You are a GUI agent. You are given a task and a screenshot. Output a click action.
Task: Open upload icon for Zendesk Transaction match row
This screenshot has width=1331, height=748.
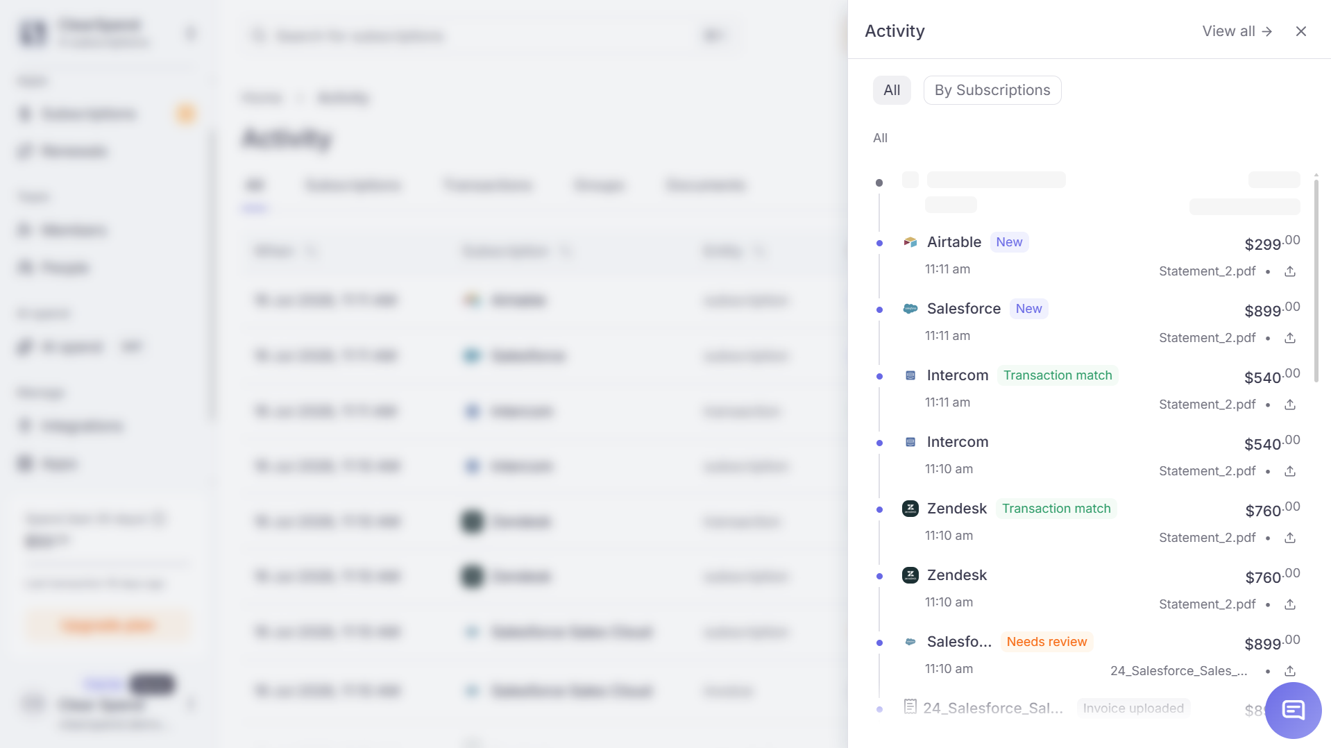click(1290, 538)
